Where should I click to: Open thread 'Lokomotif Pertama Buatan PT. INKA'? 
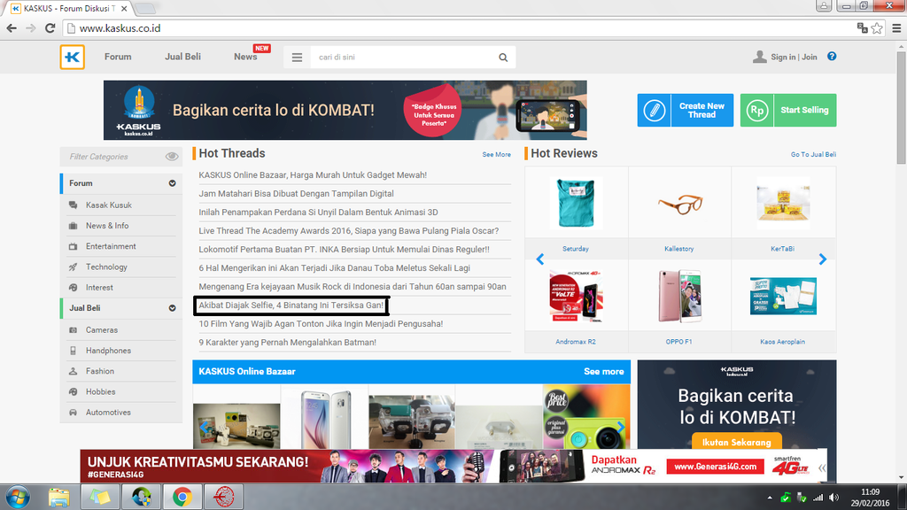tap(345, 249)
